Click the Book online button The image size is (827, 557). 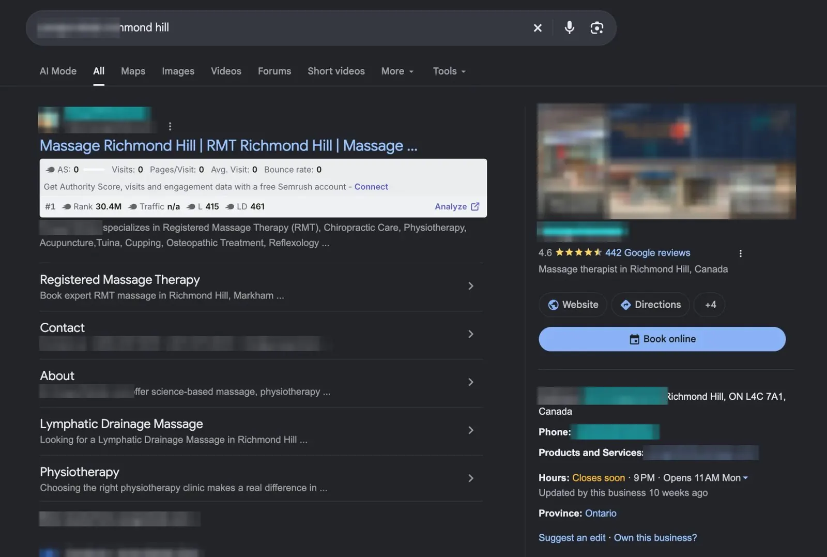[x=662, y=339]
